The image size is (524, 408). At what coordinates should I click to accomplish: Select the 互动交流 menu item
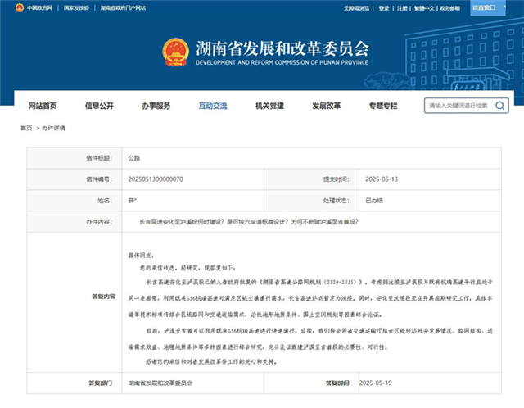tap(213, 106)
